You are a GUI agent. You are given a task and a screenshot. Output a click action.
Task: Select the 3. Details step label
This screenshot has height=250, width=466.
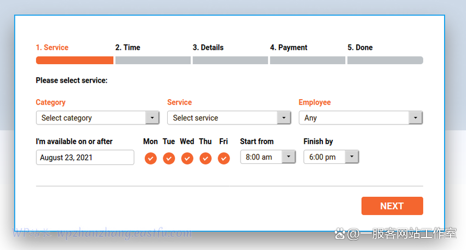point(208,48)
